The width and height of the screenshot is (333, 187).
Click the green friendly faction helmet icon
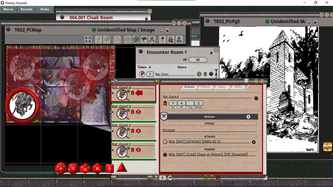click(206, 178)
